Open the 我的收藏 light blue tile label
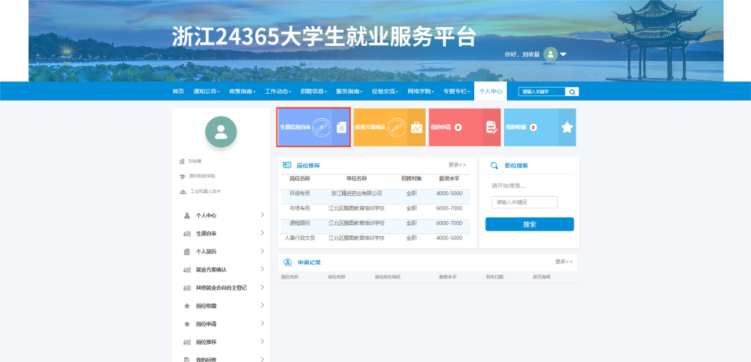This screenshot has height=362, width=751. point(516,127)
